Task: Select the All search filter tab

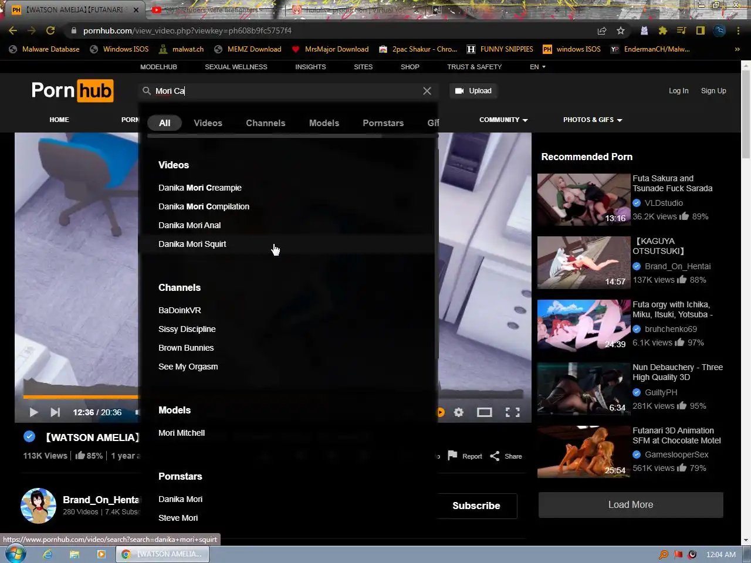Action: pos(165,123)
